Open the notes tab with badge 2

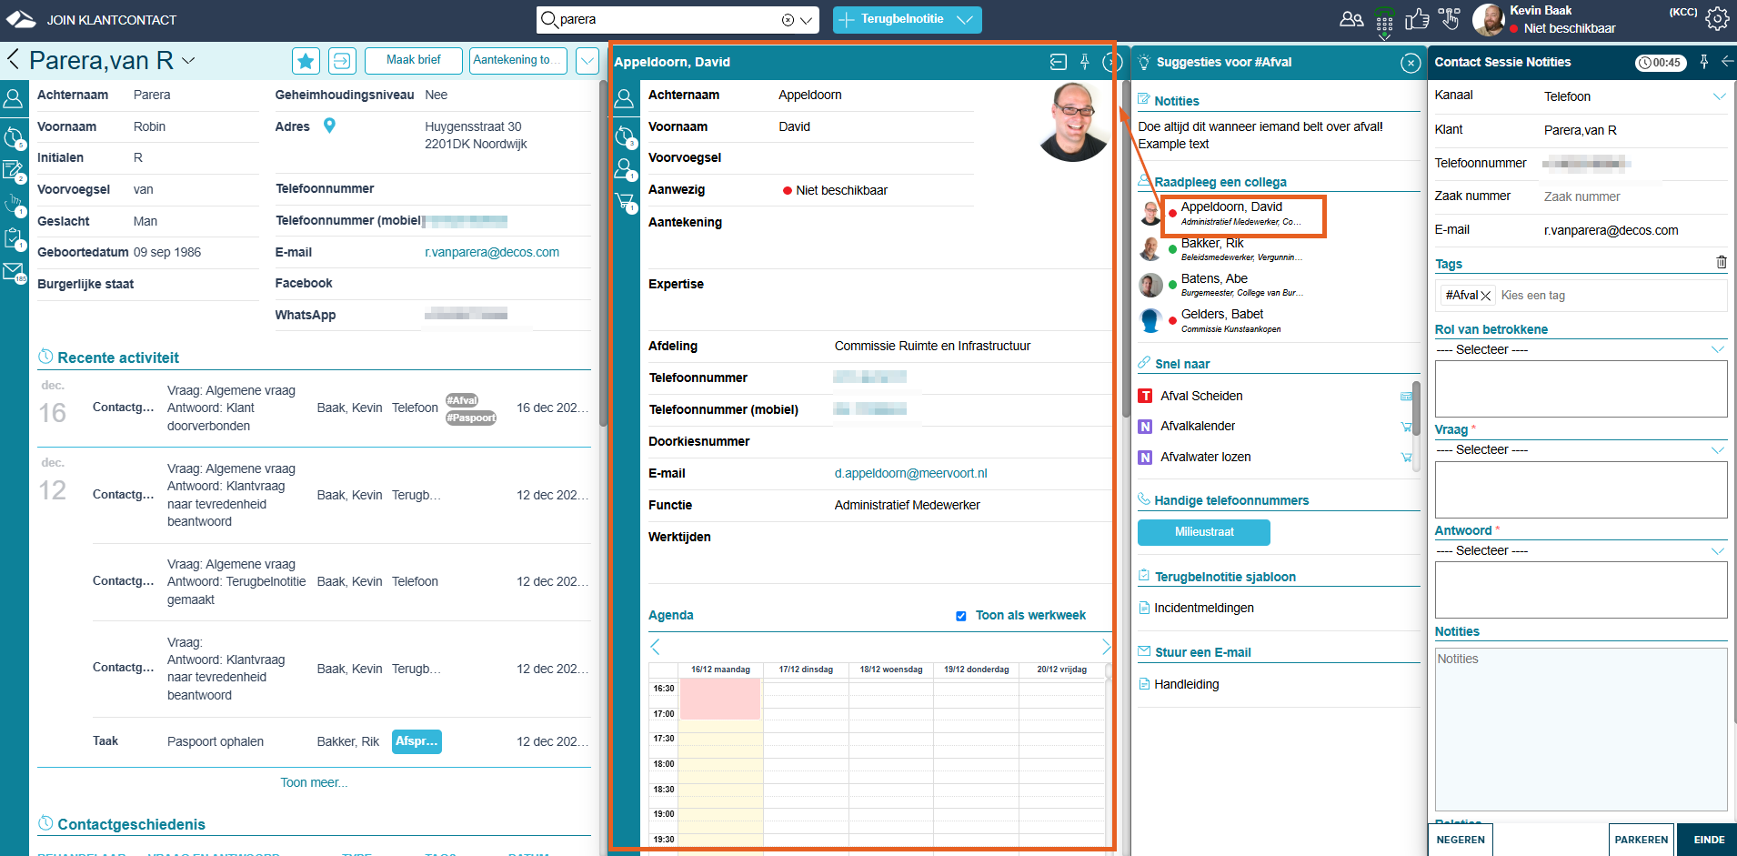(x=14, y=171)
